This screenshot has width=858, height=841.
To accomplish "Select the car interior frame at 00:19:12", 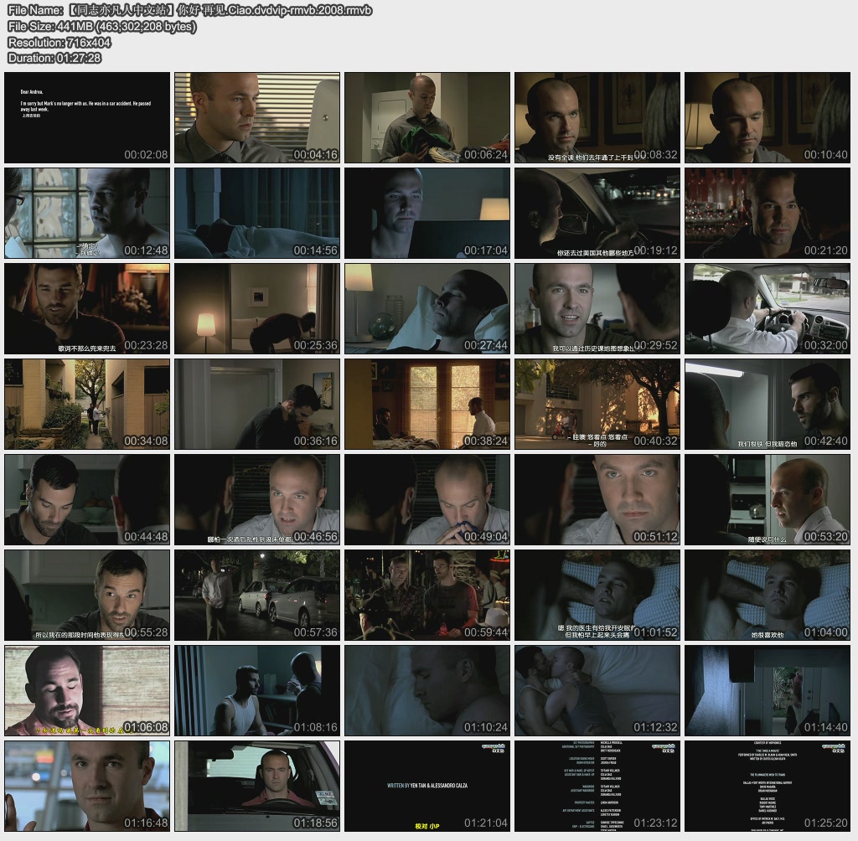I will 597,213.
